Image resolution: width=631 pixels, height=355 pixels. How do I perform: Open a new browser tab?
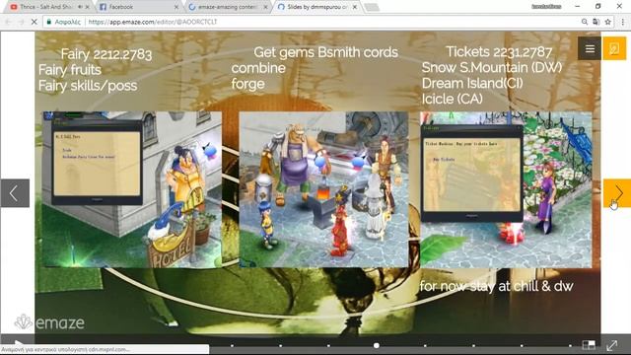pos(372,7)
